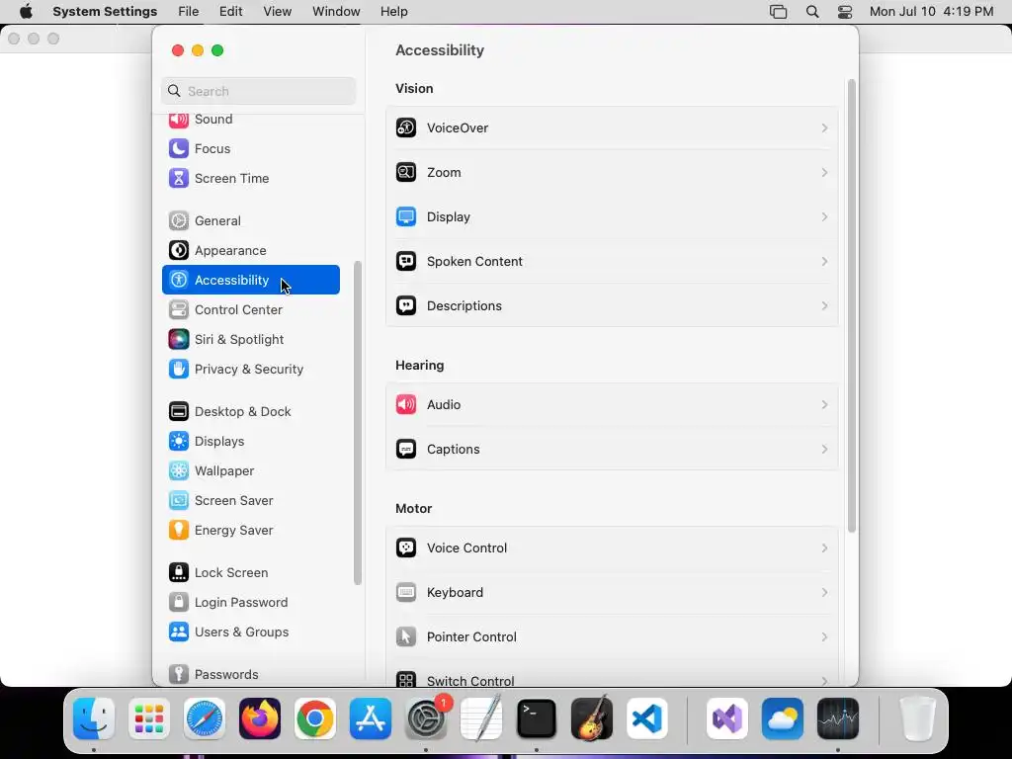Open Wallpaper flower icon

pyautogui.click(x=179, y=471)
